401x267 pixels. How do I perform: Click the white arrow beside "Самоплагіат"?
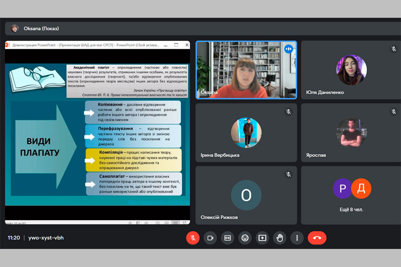(x=90, y=184)
